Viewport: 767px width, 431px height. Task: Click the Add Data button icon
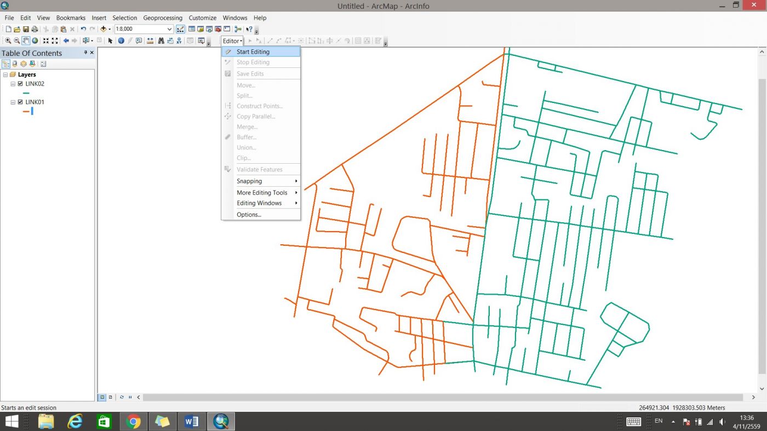click(103, 29)
